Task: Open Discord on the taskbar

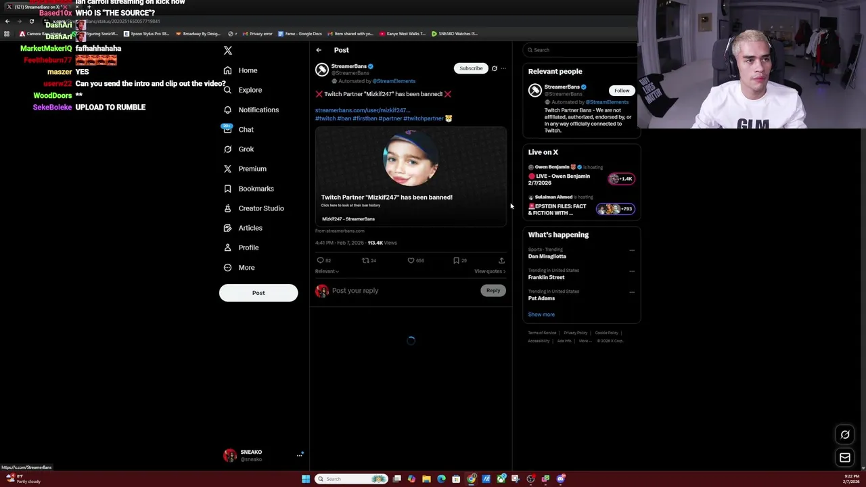Action: click(x=561, y=479)
